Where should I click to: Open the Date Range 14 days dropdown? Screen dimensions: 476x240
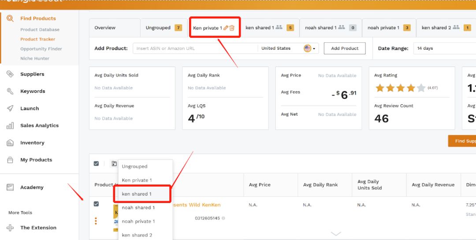click(x=443, y=48)
